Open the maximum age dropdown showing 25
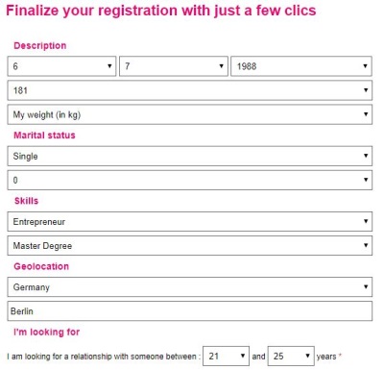 (x=291, y=356)
